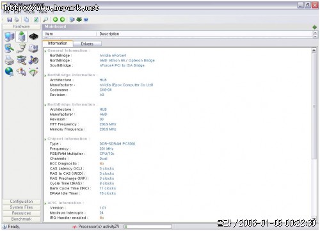Click the red processor activity icon
The height and width of the screenshot is (231, 320).
pyautogui.click(x=74, y=227)
